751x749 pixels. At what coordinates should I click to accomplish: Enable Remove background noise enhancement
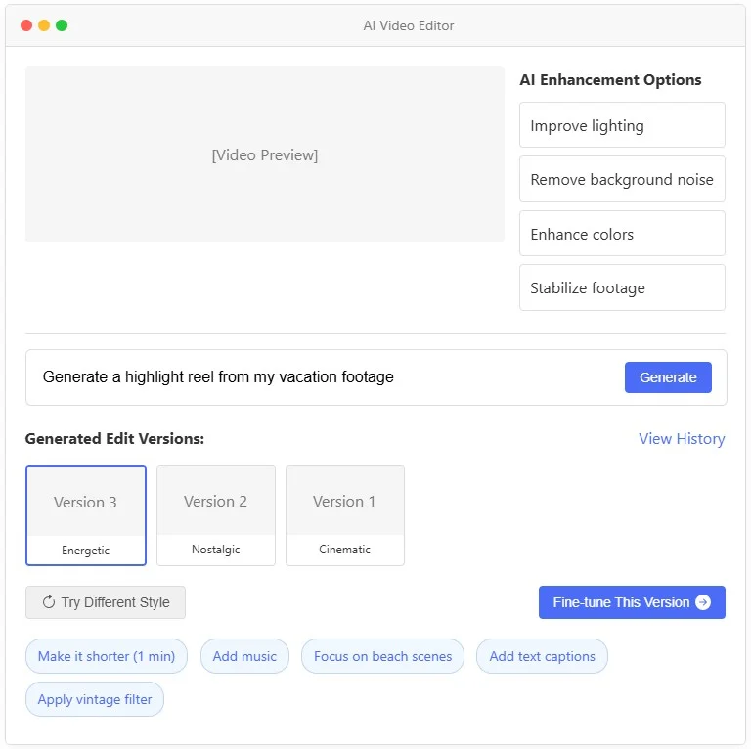pyautogui.click(x=622, y=179)
